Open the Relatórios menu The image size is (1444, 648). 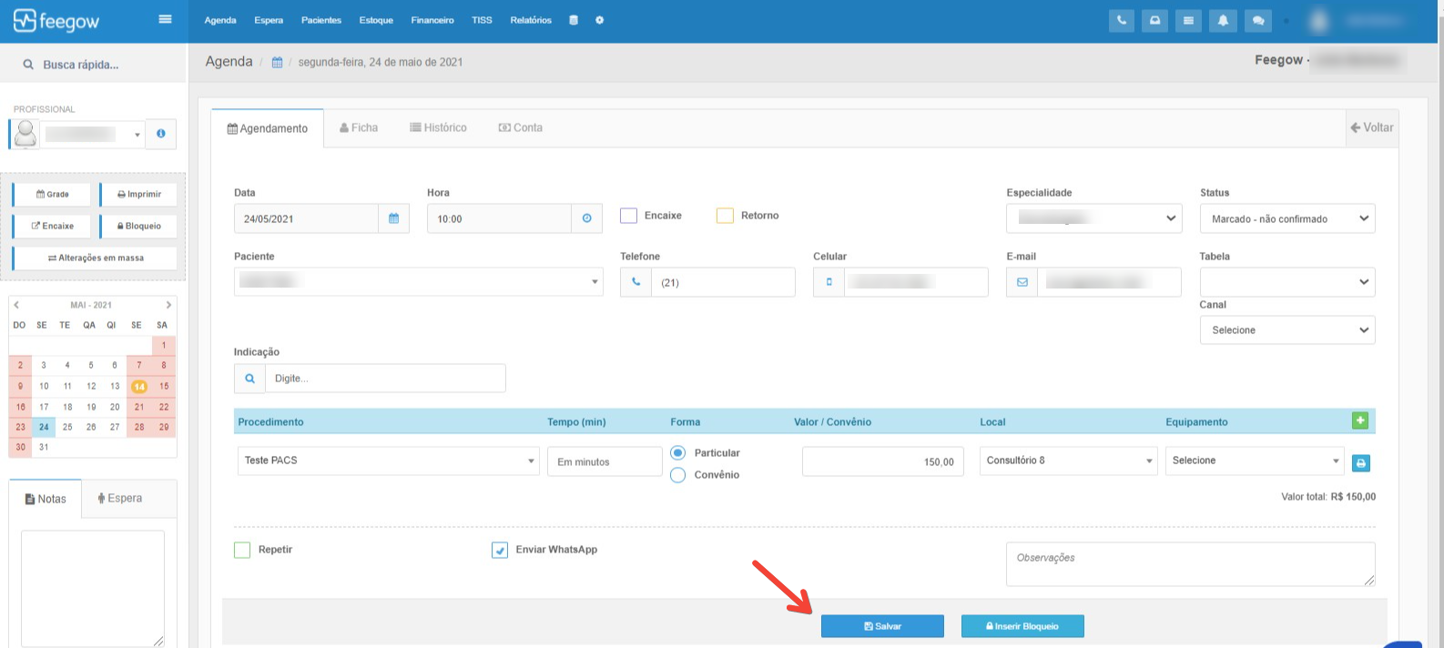pos(531,20)
